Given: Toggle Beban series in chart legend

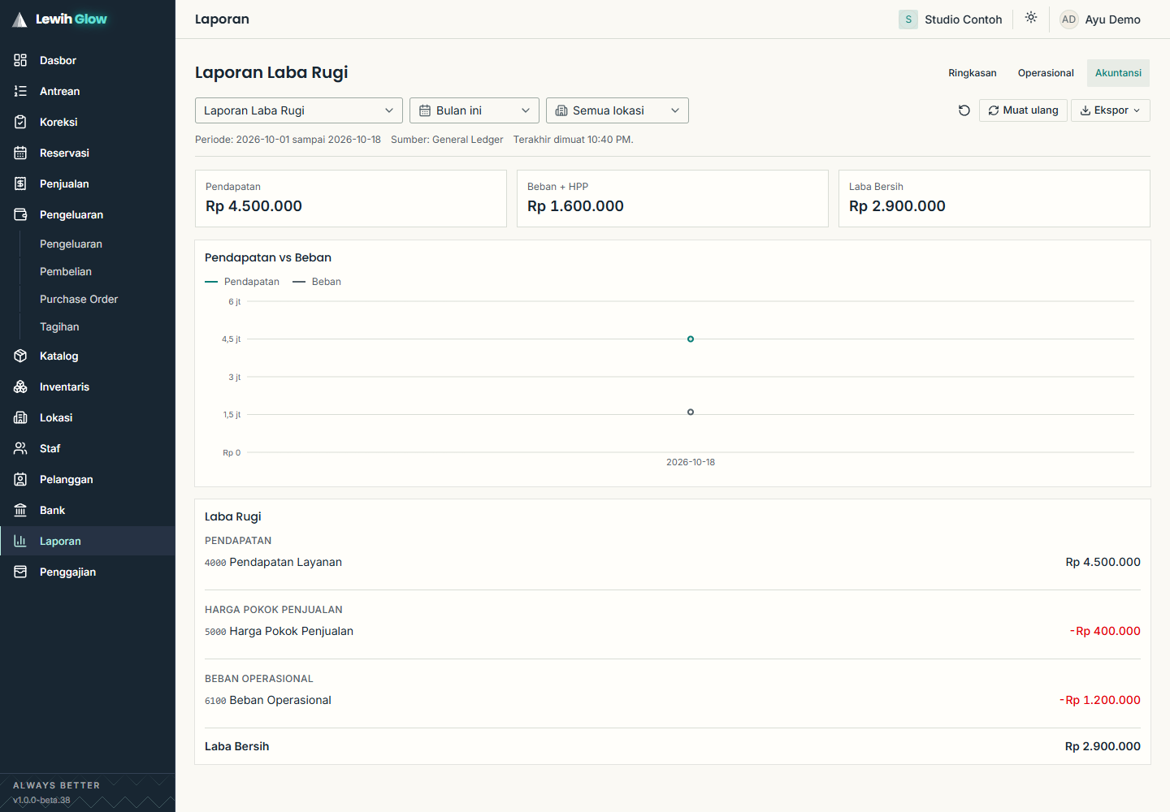Looking at the screenshot, I should [317, 282].
